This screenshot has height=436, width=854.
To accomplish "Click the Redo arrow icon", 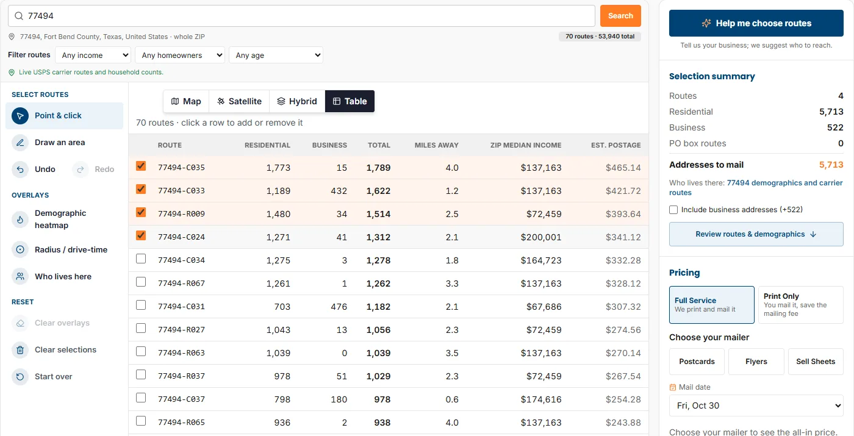I will click(81, 170).
